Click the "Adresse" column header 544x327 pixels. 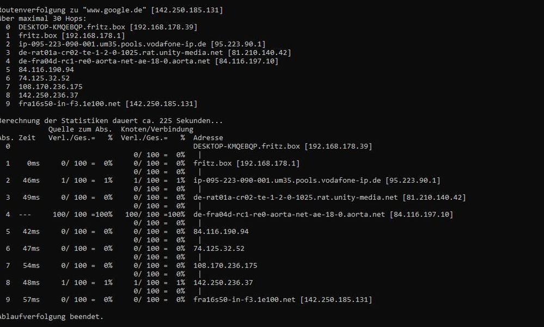tap(208, 138)
